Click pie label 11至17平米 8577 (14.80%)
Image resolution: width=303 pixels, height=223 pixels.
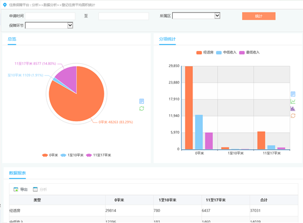pyautogui.click(x=36, y=63)
